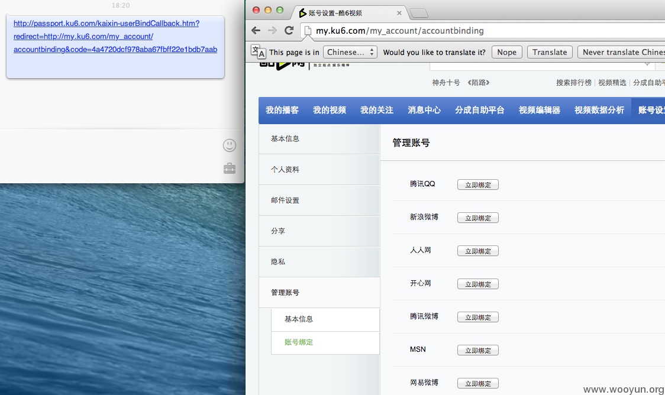Open 我的视频 navigation tab
Viewport: 665px width, 395px height.
tap(330, 110)
